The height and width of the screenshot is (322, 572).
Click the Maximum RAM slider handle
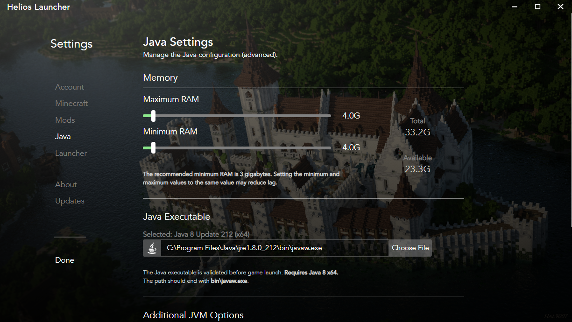click(x=153, y=116)
